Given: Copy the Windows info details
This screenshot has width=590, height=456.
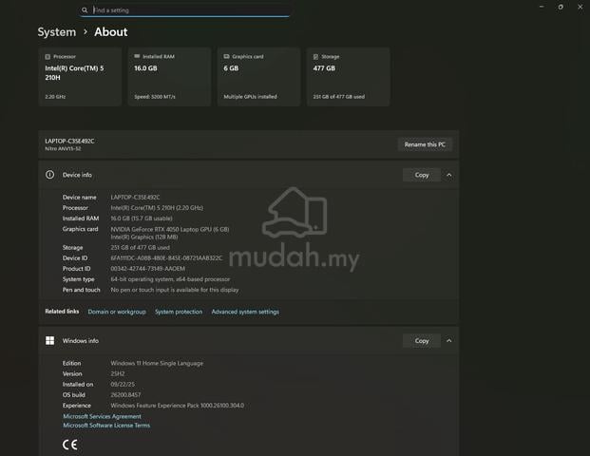Looking at the screenshot, I should coord(422,340).
